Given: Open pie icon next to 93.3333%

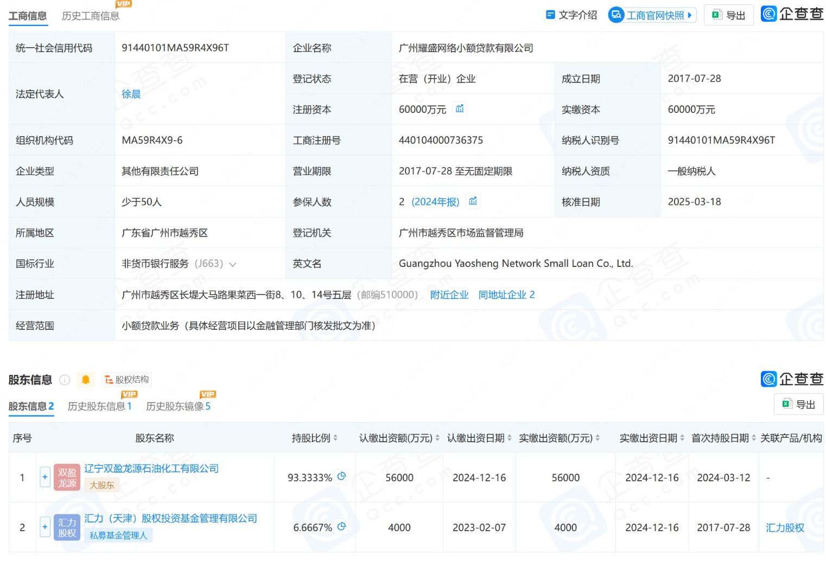Looking at the screenshot, I should (x=342, y=476).
